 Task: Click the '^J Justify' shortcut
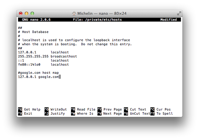pos(54,113)
